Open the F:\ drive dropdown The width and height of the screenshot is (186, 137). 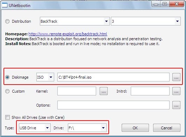pyautogui.click(x=87, y=128)
